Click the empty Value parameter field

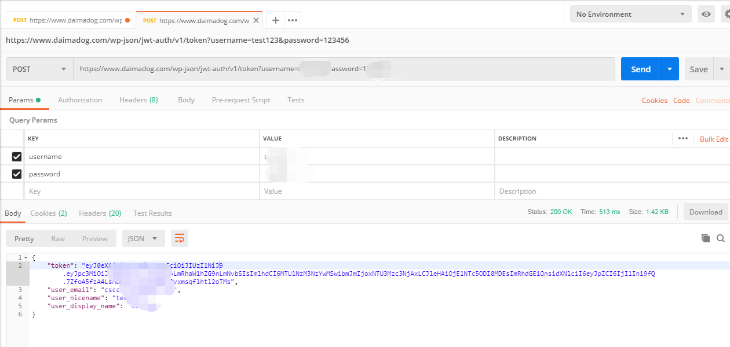(377, 191)
